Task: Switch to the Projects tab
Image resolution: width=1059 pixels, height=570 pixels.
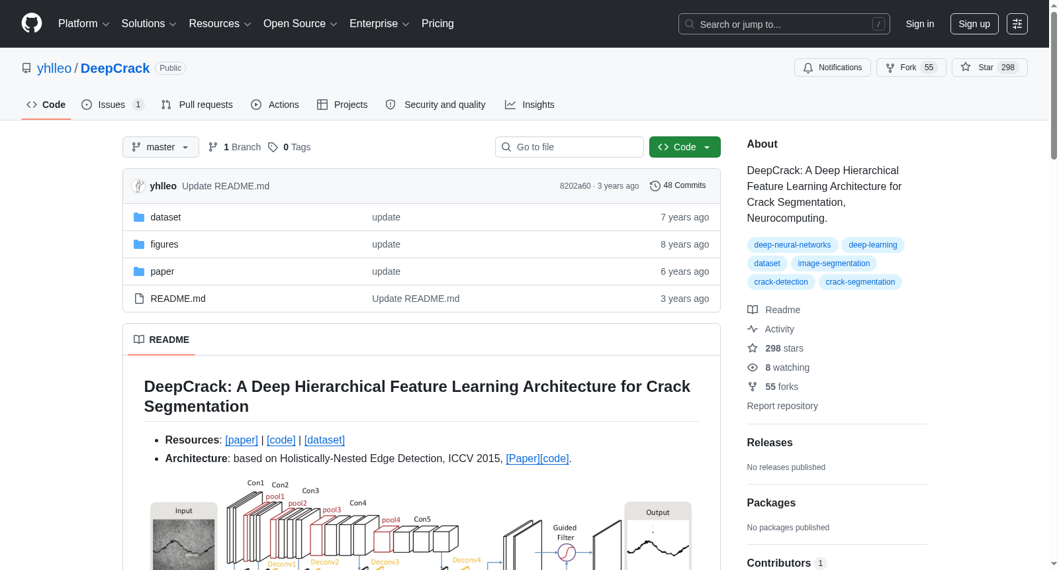Action: click(x=342, y=105)
